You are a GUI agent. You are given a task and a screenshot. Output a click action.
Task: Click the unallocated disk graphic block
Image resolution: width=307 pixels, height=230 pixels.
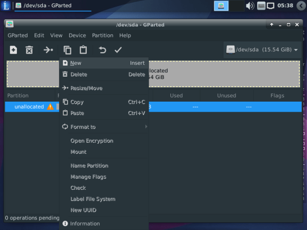coord(153,74)
